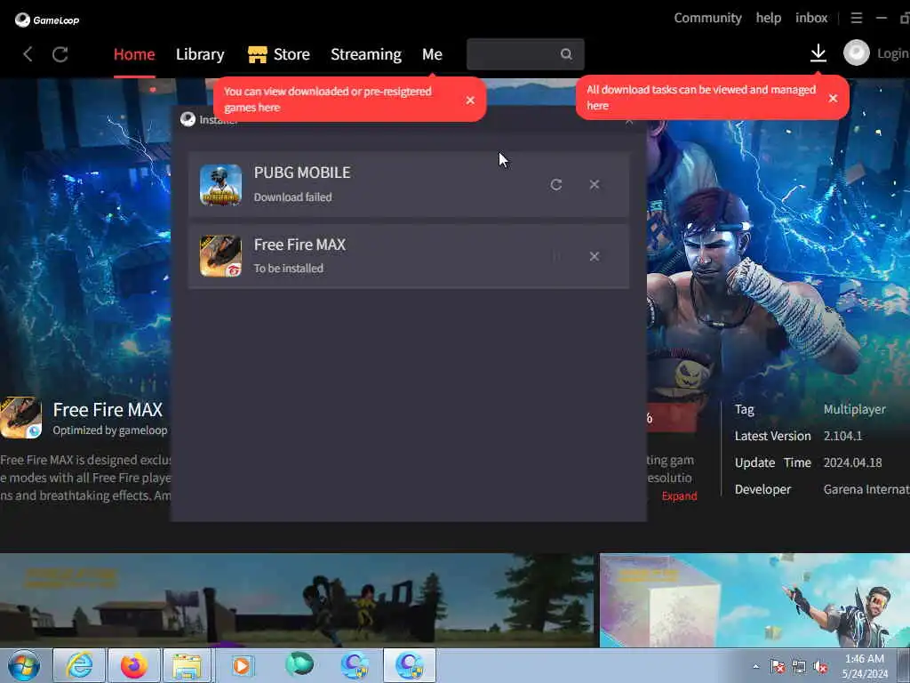
Task: Click the Store shop icon
Action: coord(257,54)
